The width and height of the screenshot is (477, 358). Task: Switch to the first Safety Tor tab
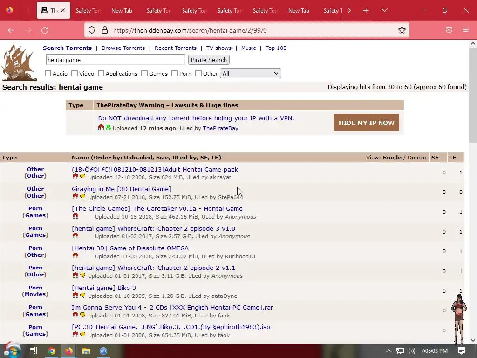pos(88,11)
